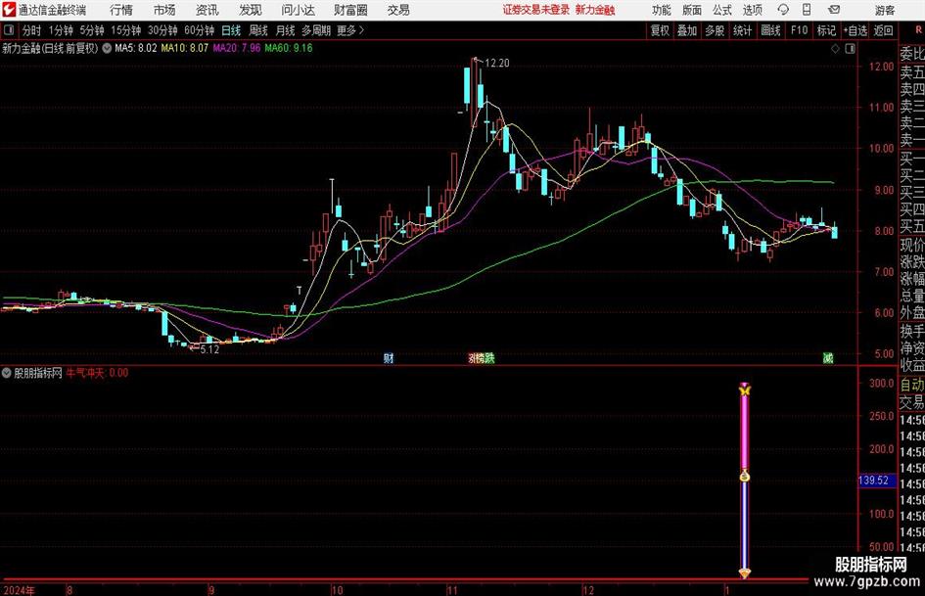Click the 12.20 high price label
This screenshot has width=925, height=596.
[496, 63]
